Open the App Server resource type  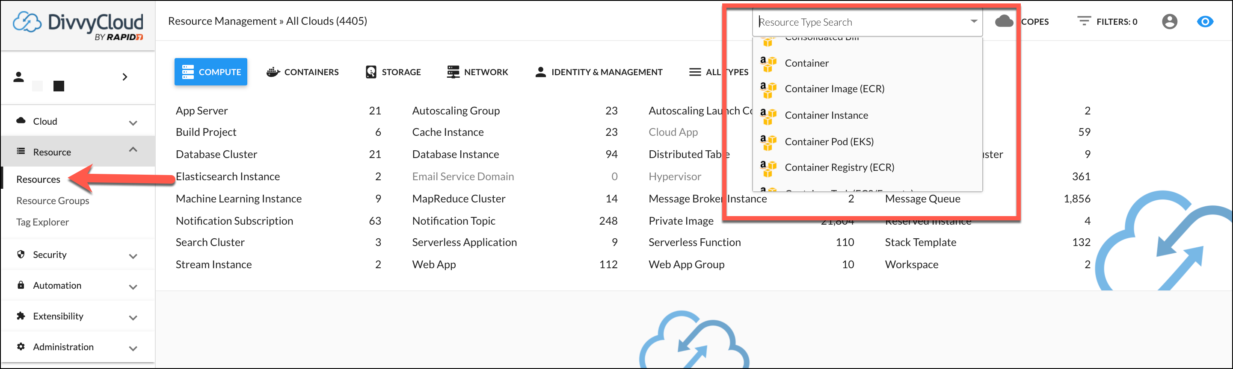point(202,111)
